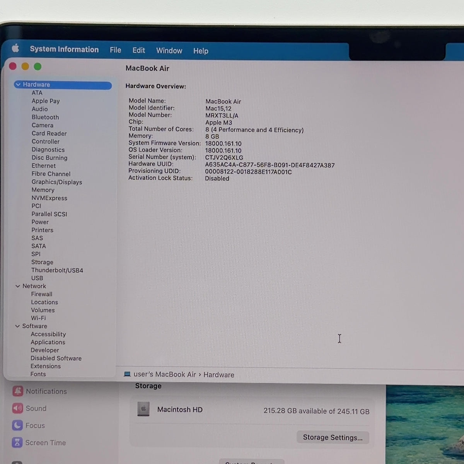Select Network category in sidebar

34,286
